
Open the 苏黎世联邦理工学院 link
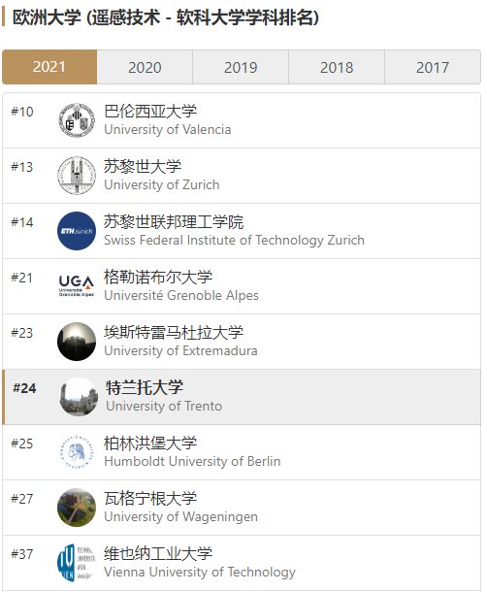click(174, 222)
